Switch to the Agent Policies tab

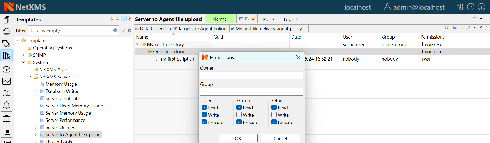pos(212,28)
